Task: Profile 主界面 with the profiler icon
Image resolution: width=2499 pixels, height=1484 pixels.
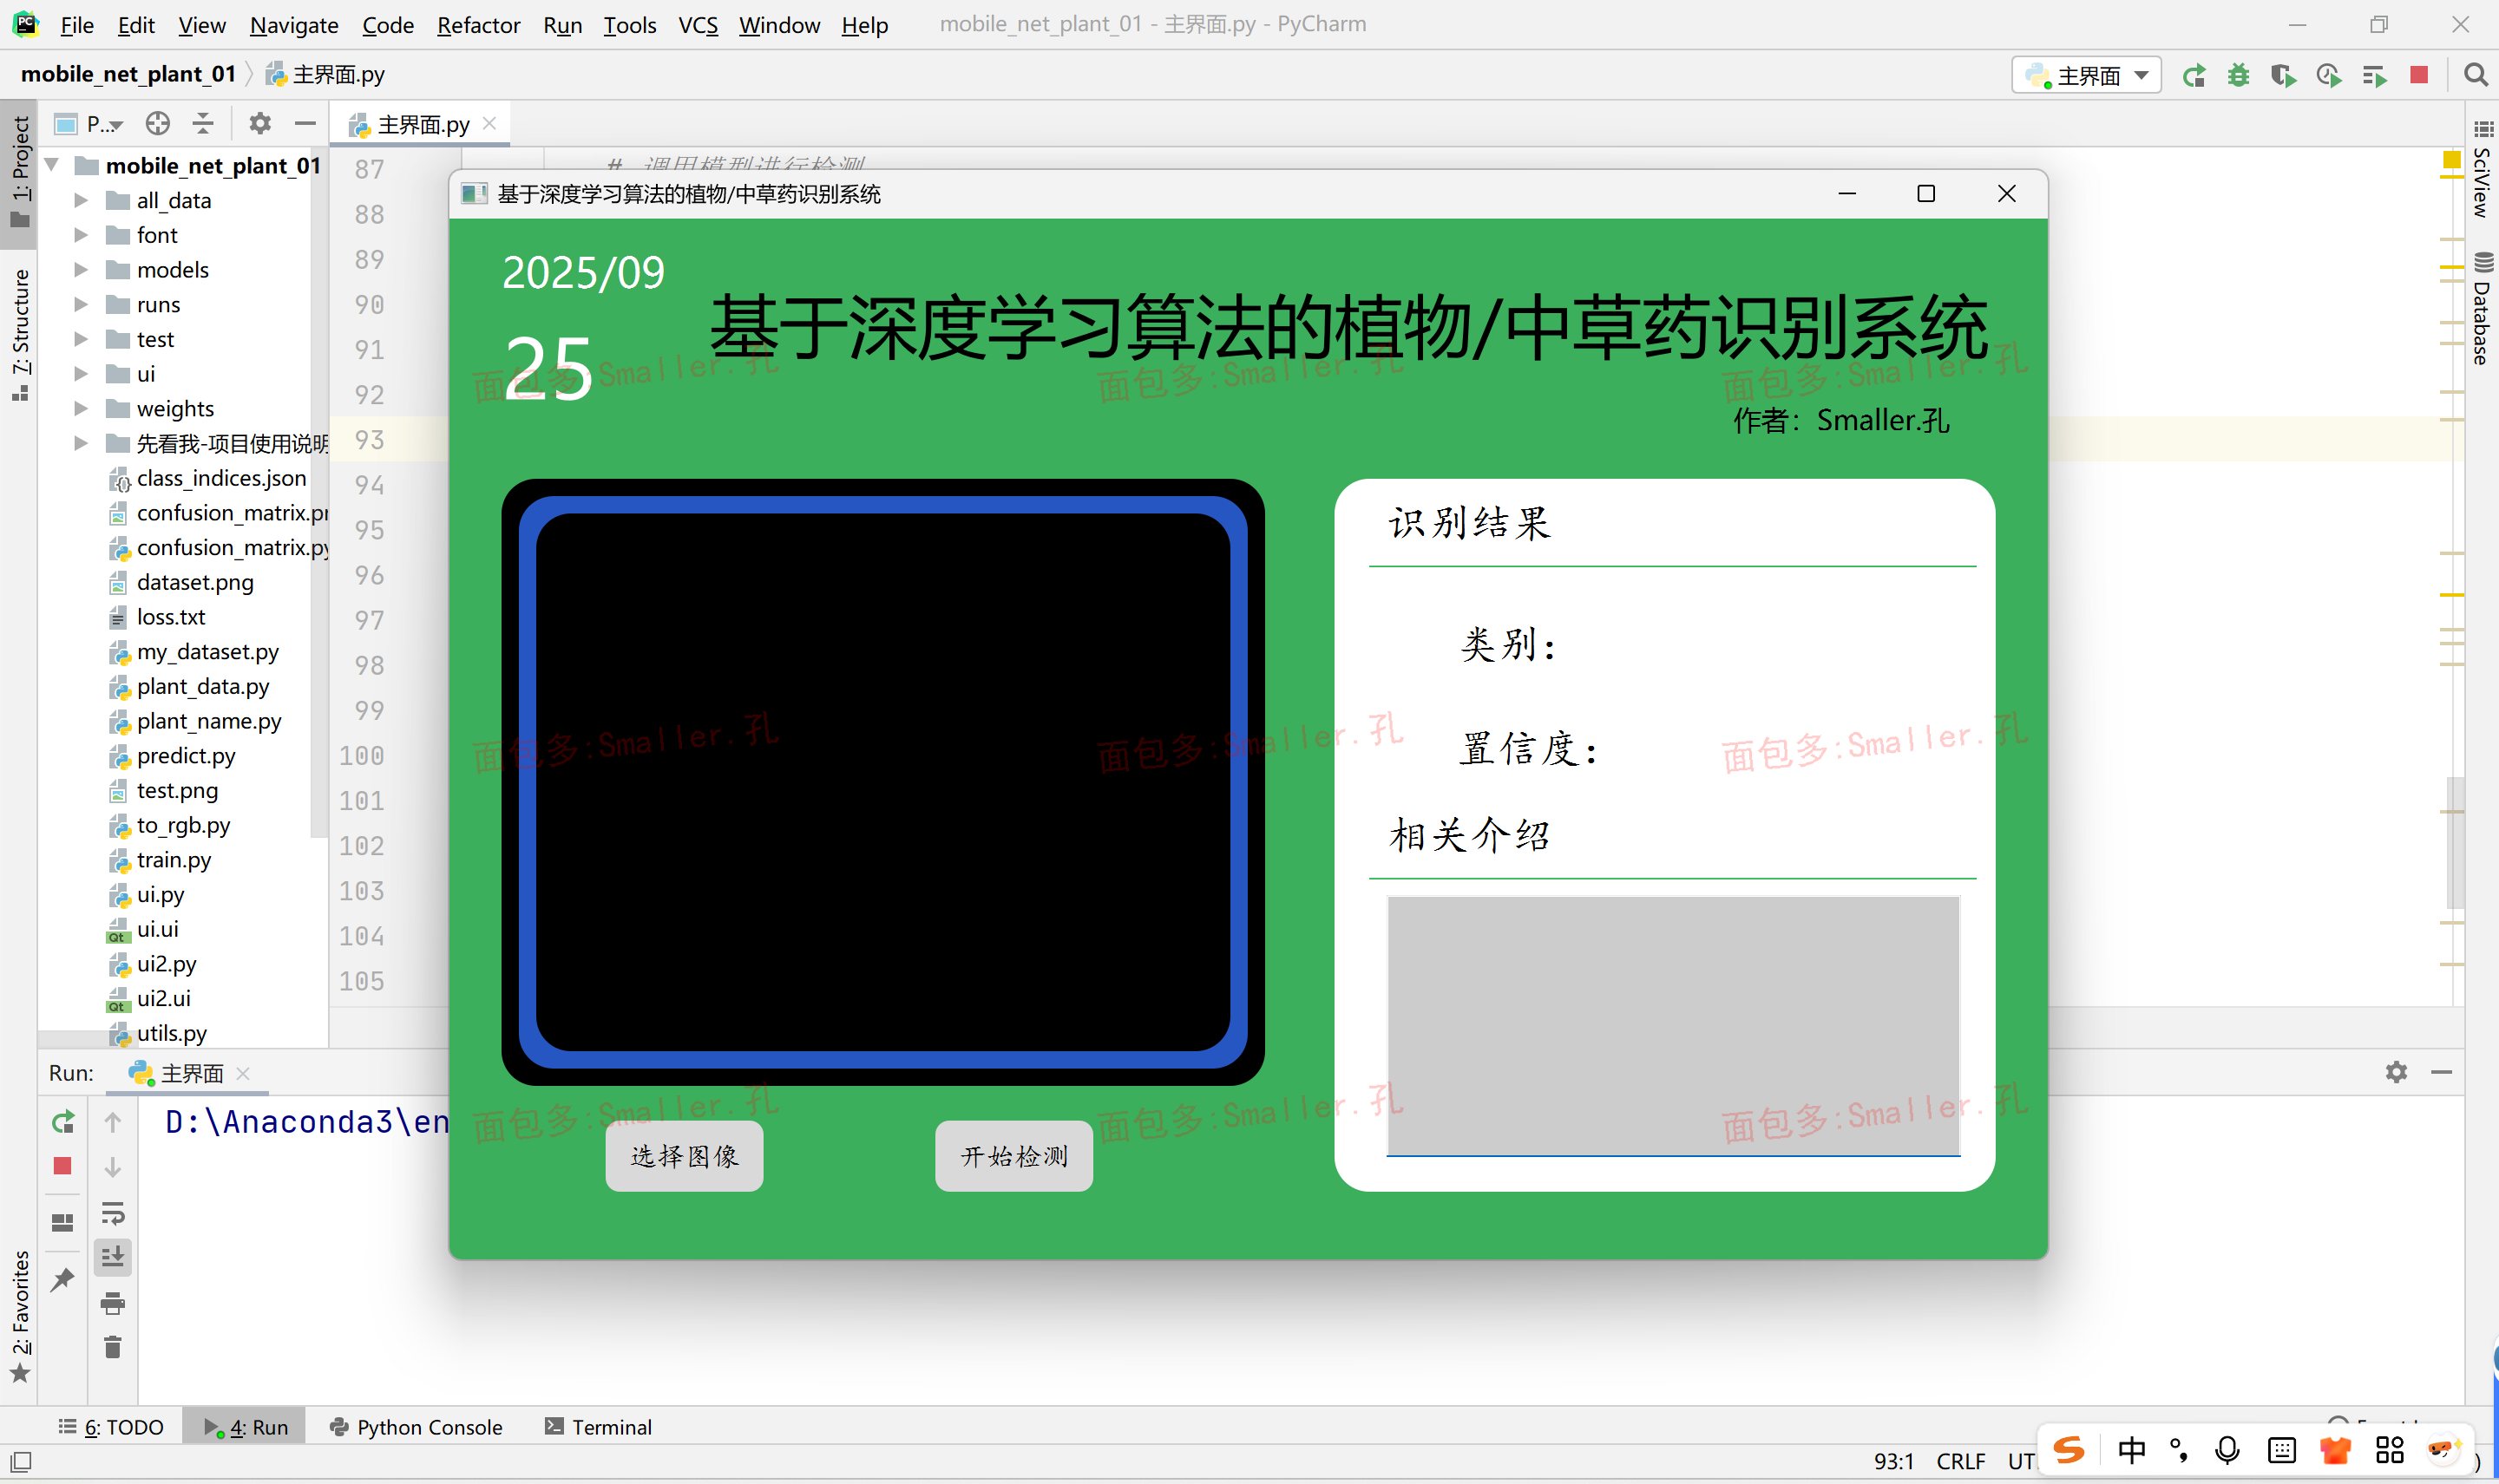Action: coord(2330,75)
